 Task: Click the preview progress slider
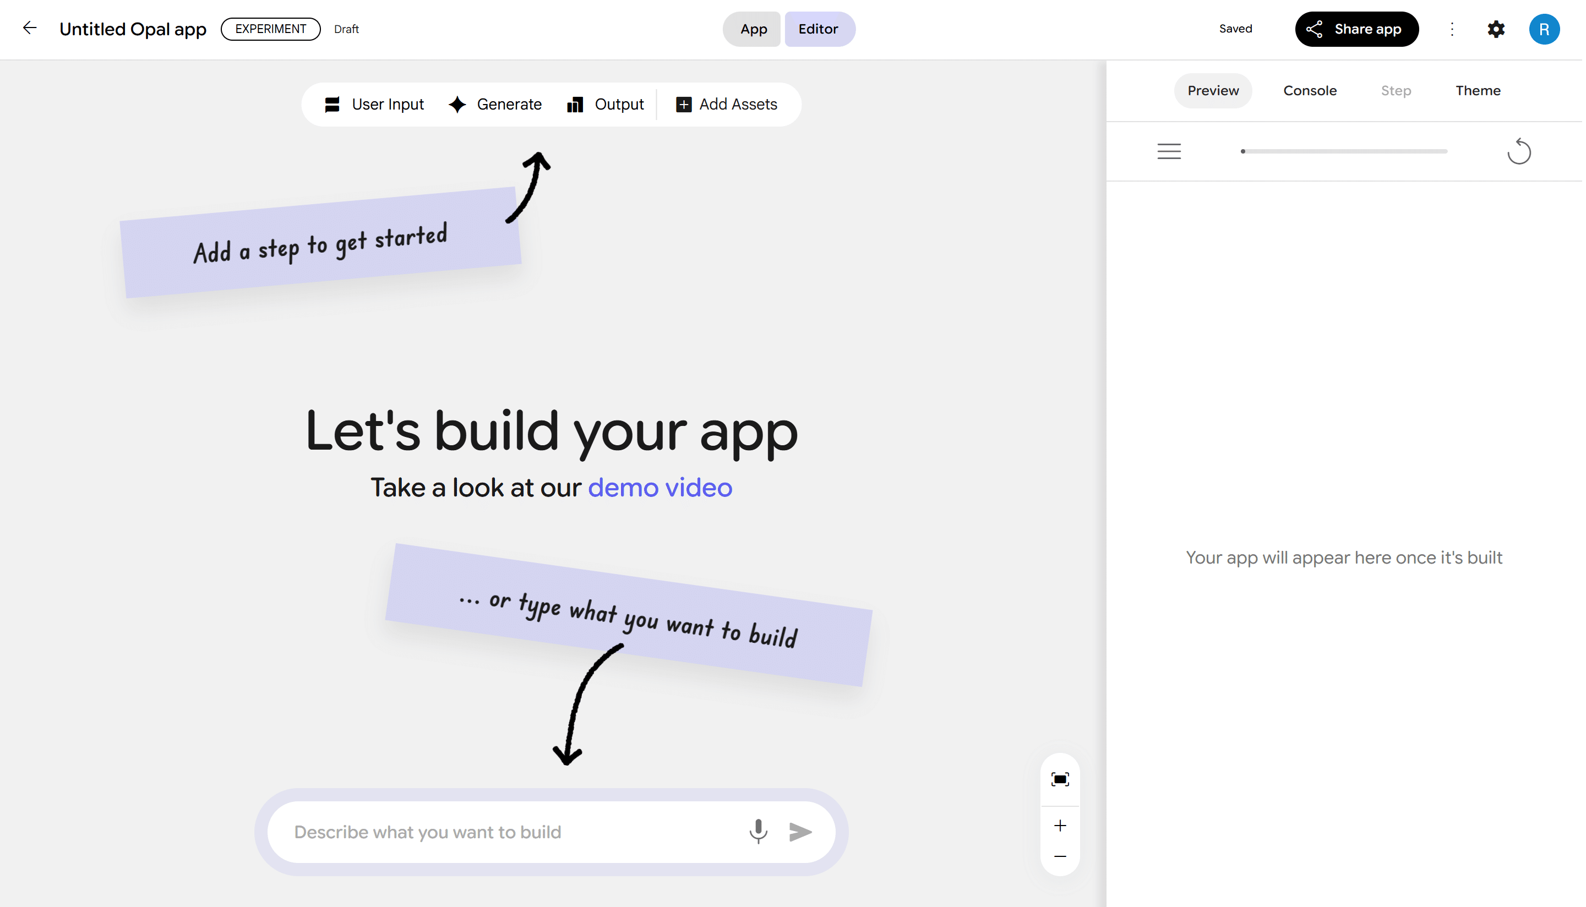pos(1344,151)
